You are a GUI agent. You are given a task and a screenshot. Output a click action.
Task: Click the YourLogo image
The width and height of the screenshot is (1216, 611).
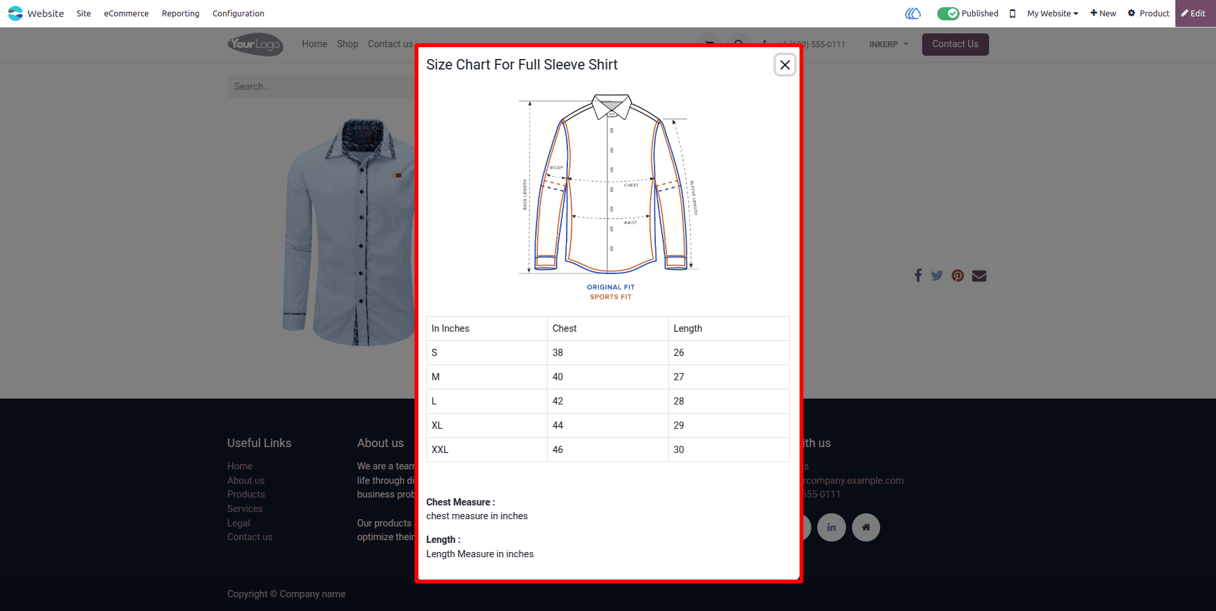click(x=255, y=44)
